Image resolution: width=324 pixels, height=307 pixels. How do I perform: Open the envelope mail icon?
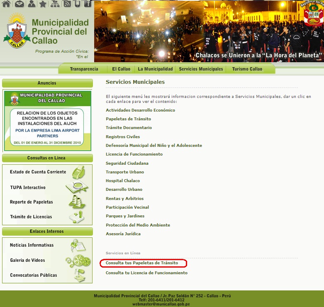[19, 4]
